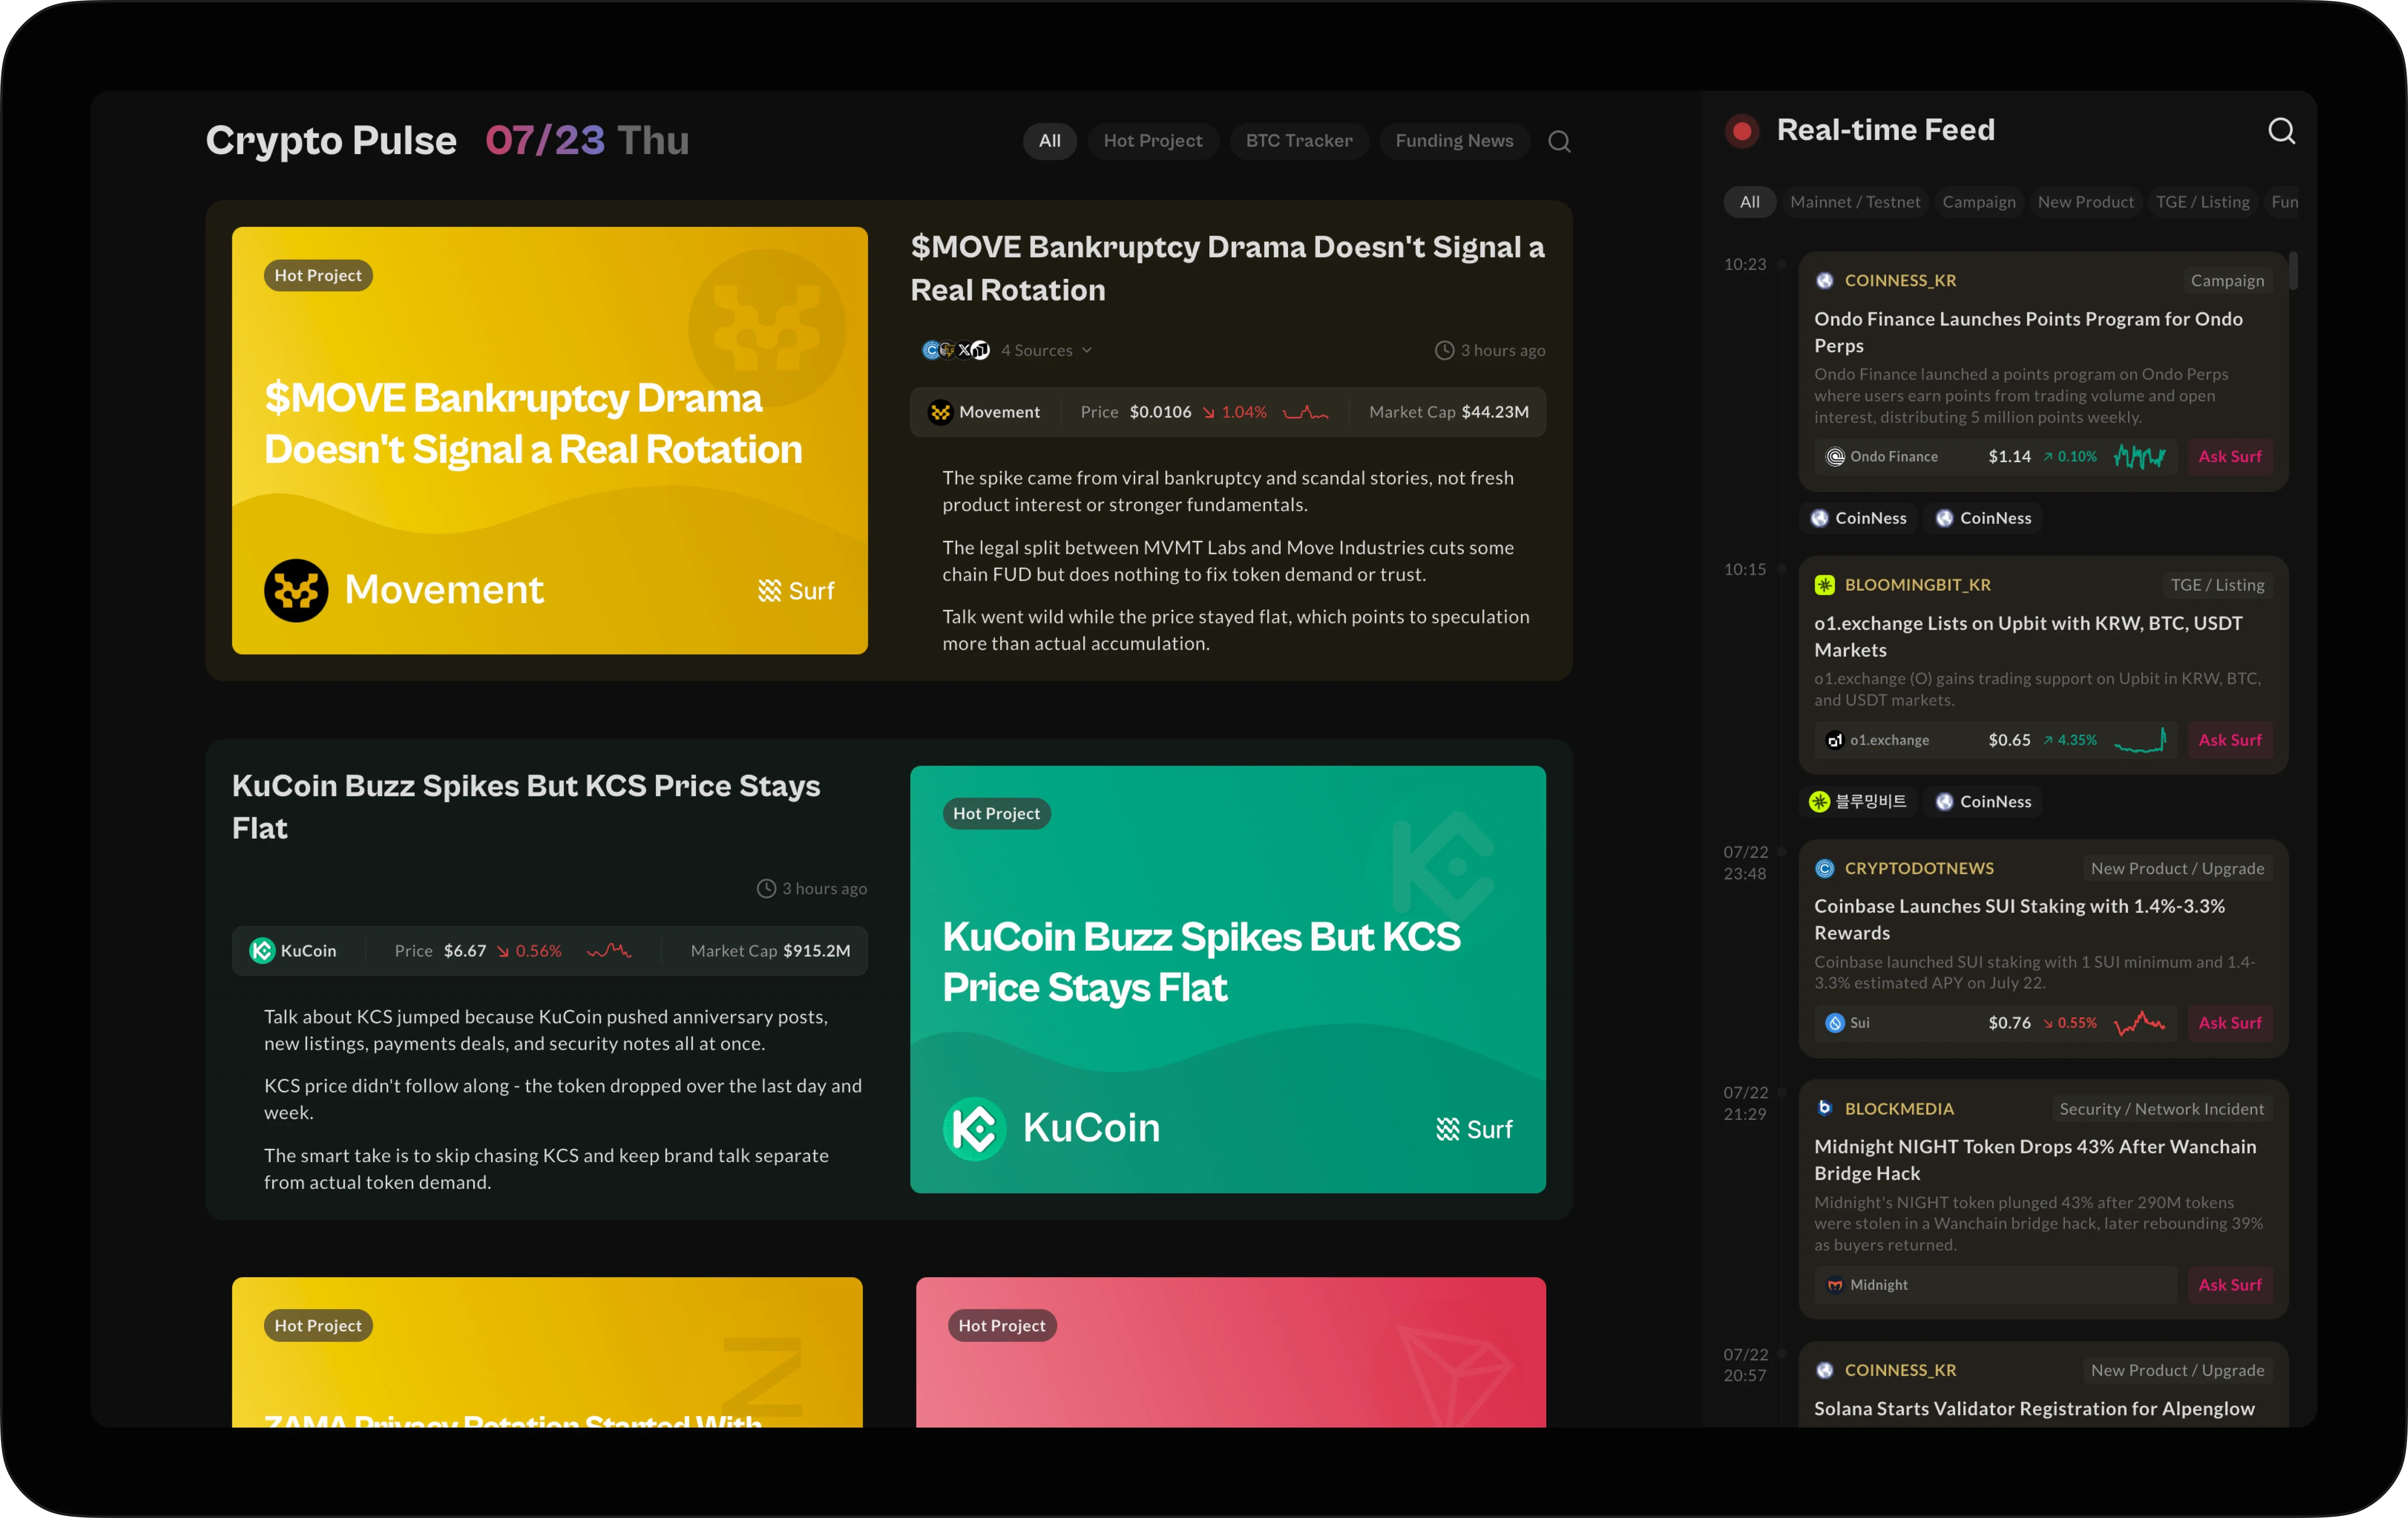Expand the 4 Sources dropdown
The height and width of the screenshot is (1518, 2408).
(1047, 350)
